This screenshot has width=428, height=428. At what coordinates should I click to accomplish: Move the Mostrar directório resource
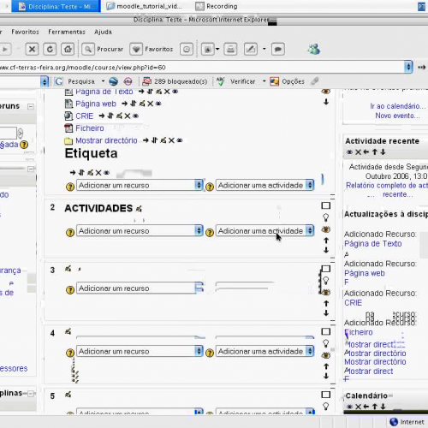pyautogui.click(x=154, y=140)
